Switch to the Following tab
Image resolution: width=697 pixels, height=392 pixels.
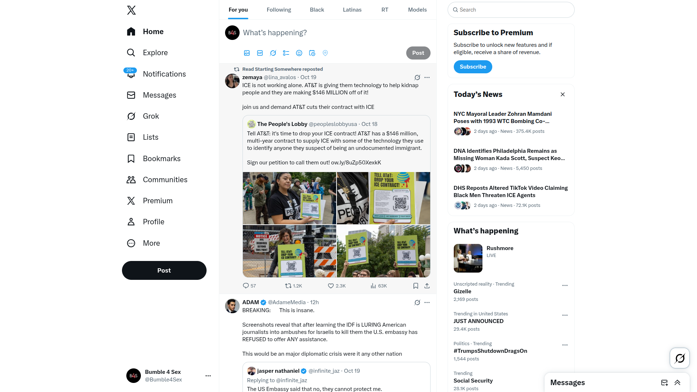279,10
